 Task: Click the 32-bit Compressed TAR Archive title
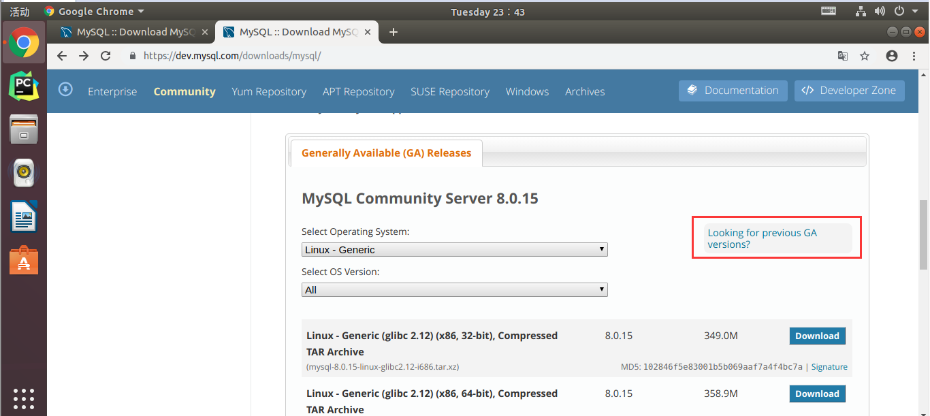tap(432, 344)
